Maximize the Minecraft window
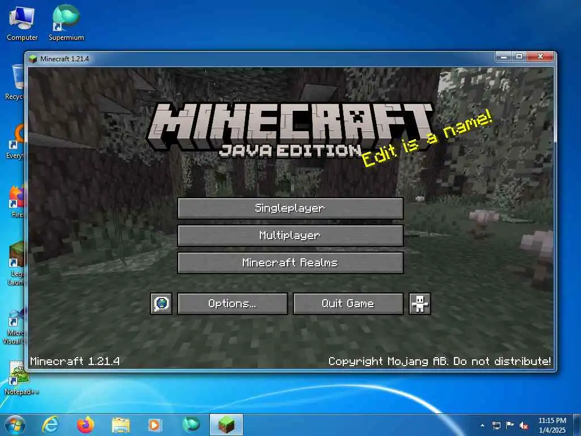Screen dimensions: 581x436 519,57
